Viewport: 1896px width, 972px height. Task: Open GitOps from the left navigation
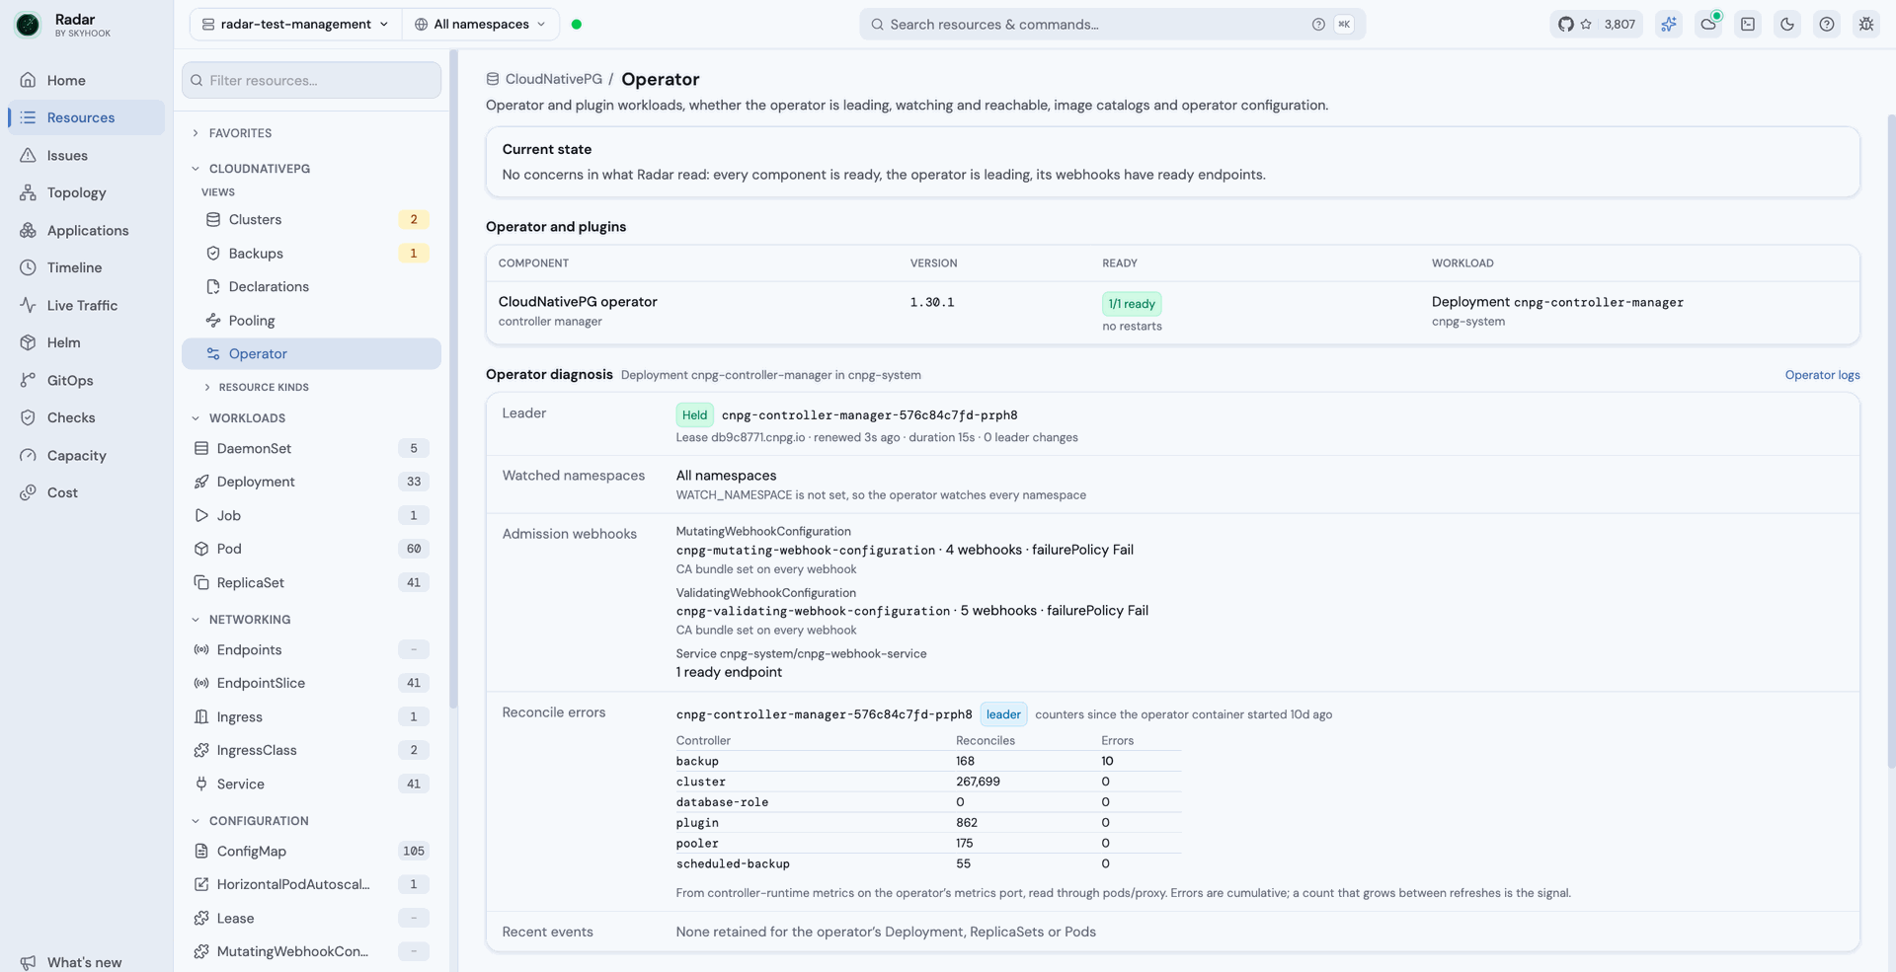click(86, 380)
